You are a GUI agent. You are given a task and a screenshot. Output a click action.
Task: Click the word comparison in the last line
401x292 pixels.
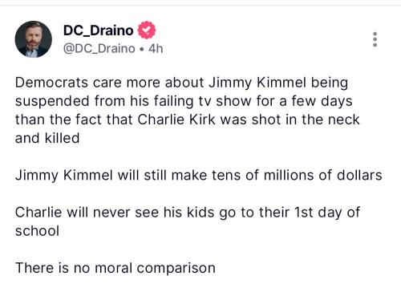coord(176,268)
